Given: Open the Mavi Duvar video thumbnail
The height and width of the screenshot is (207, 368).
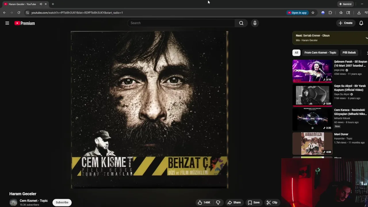Looking at the screenshot, I should 312,143.
